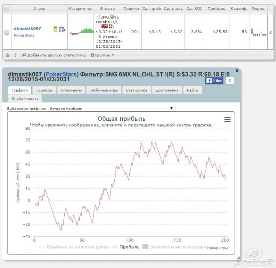Open the История прибыли chart selector

point(112,109)
